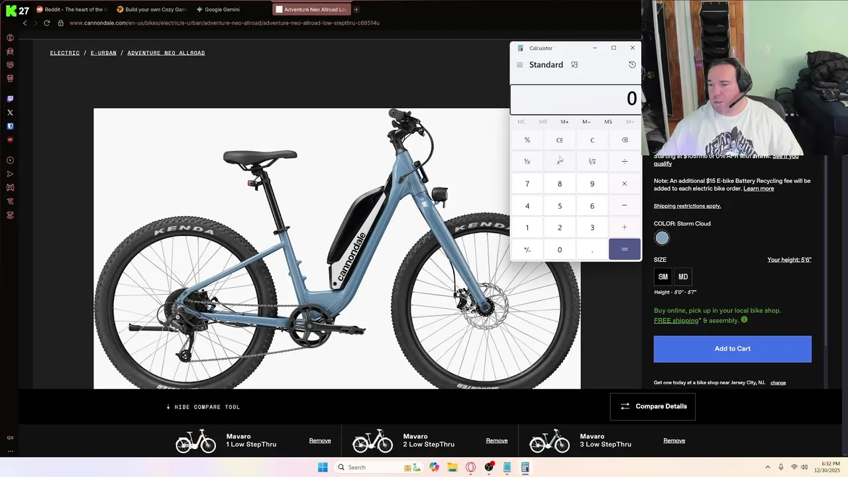Select size SM
Screen dimensions: 848x477
pos(662,277)
